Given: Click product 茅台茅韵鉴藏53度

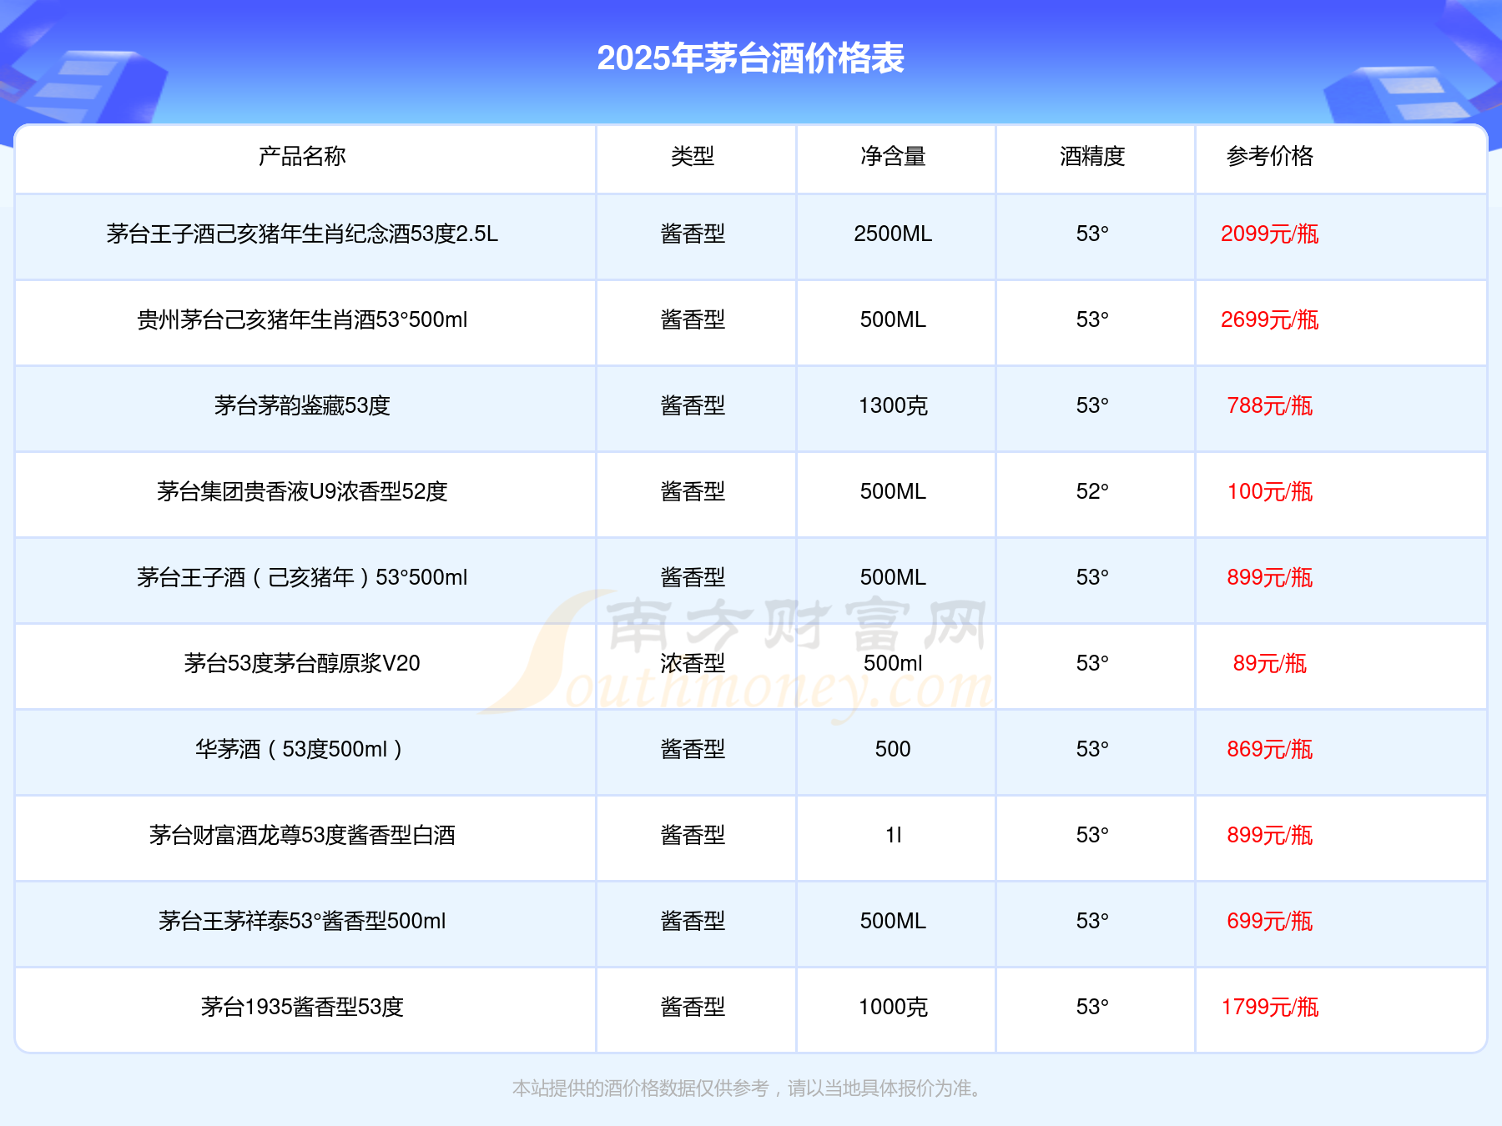Looking at the screenshot, I should coord(302,405).
